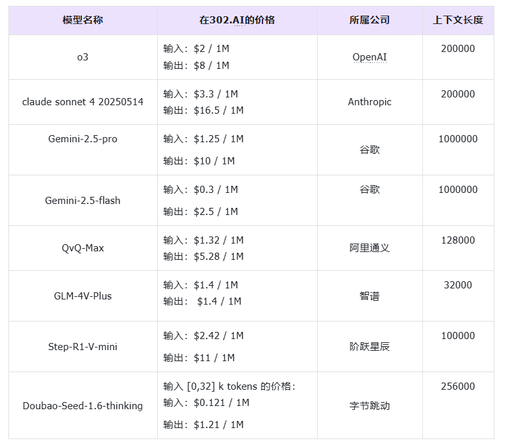Click o3 context length 200000
Image resolution: width=508 pixels, height=443 pixels.
[458, 49]
